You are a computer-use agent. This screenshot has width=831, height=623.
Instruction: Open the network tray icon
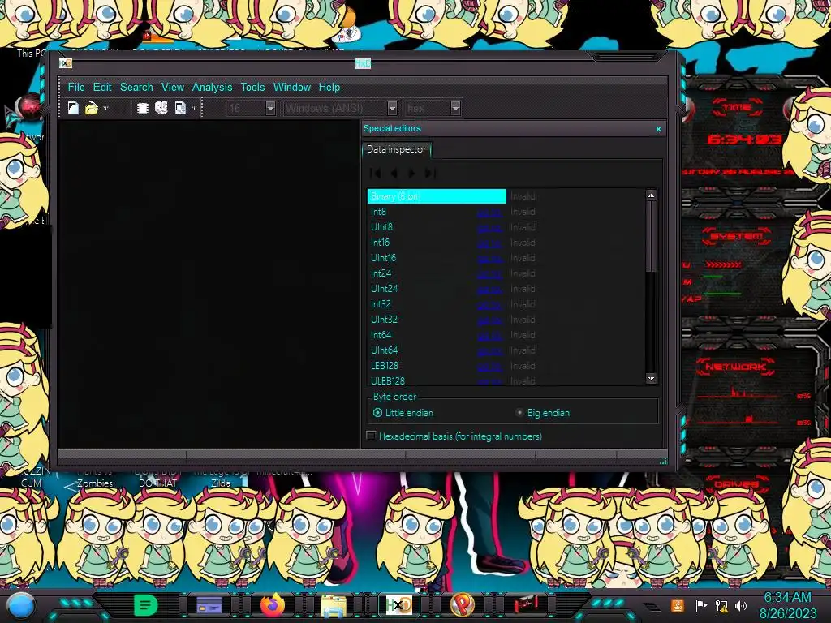(721, 605)
